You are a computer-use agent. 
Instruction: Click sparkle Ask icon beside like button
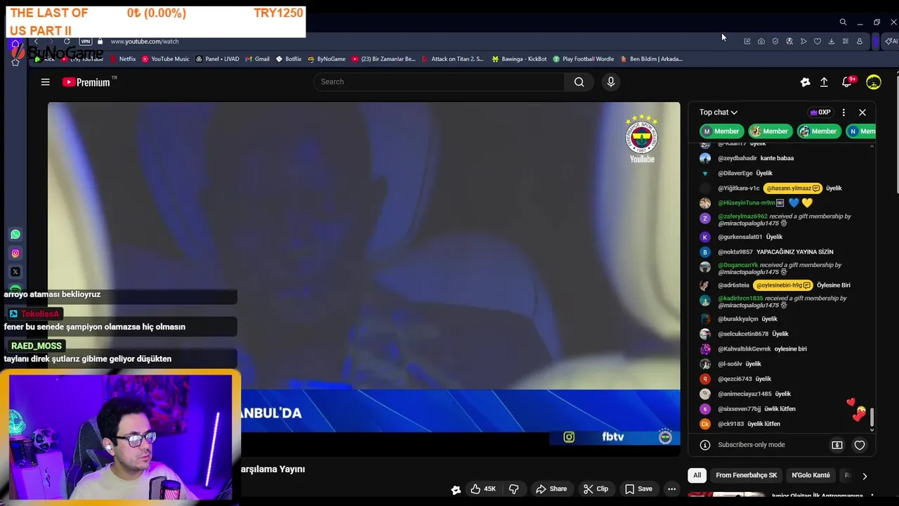click(456, 490)
